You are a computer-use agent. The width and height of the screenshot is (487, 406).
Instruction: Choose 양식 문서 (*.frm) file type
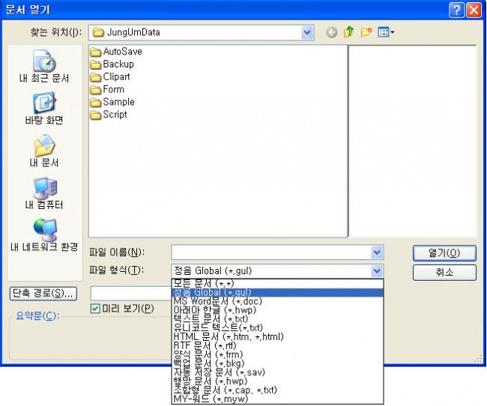[277, 354]
